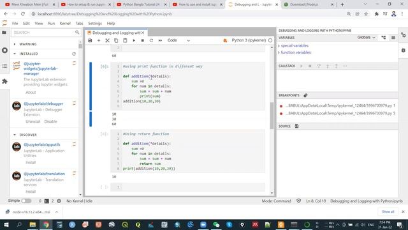Click the callstack terminate button
408x230 pixels.
(x=310, y=66)
